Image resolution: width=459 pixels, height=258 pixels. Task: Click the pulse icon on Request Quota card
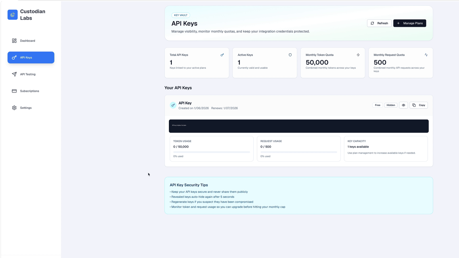click(426, 55)
